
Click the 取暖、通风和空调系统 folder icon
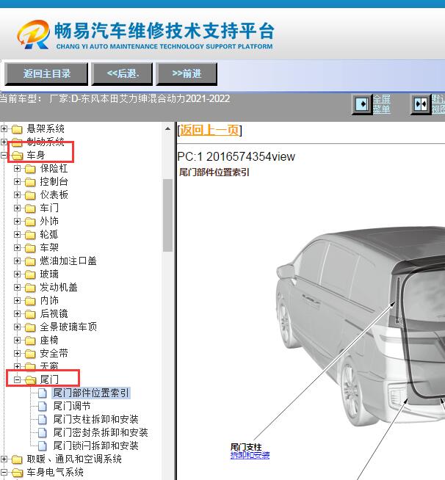coord(17,459)
